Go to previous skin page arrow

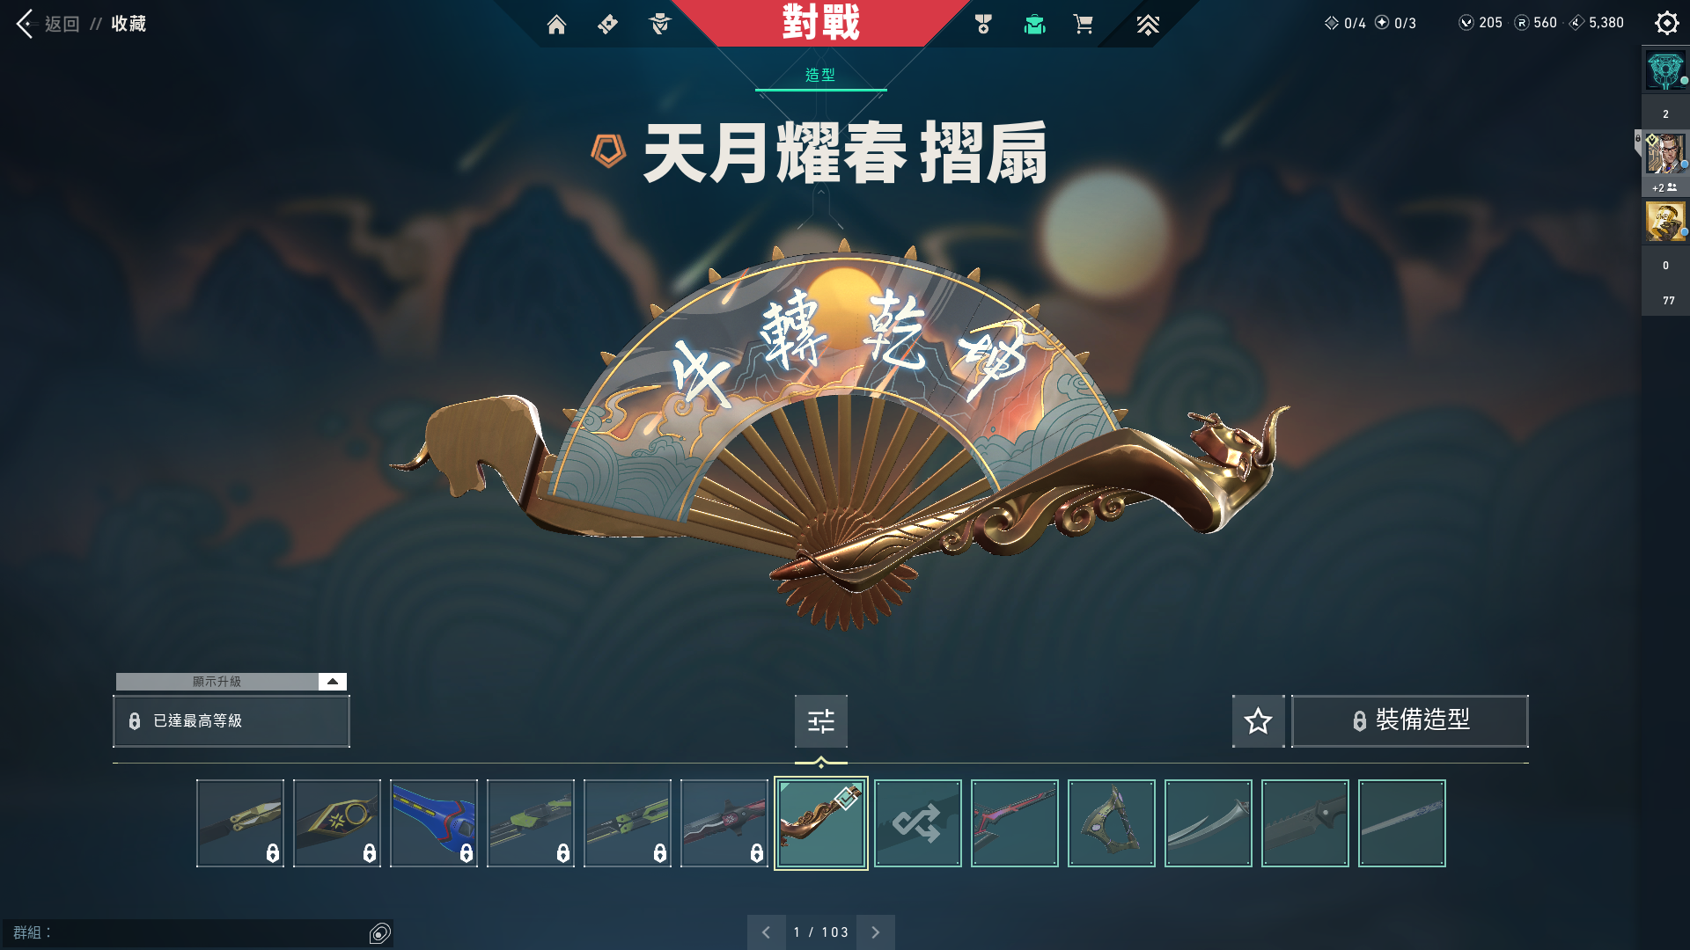[766, 932]
